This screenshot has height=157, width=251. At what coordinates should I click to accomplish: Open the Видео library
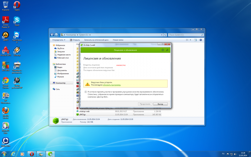(x=58, y=67)
